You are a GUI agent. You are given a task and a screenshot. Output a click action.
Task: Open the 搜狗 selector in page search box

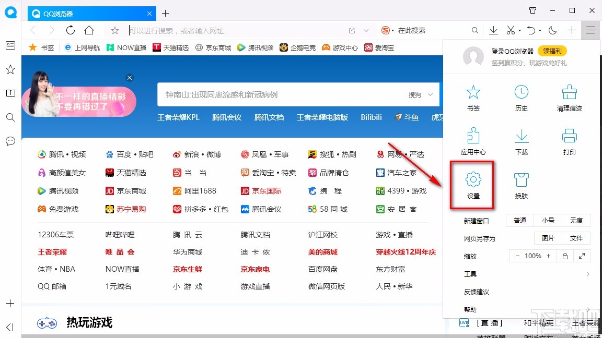[420, 94]
